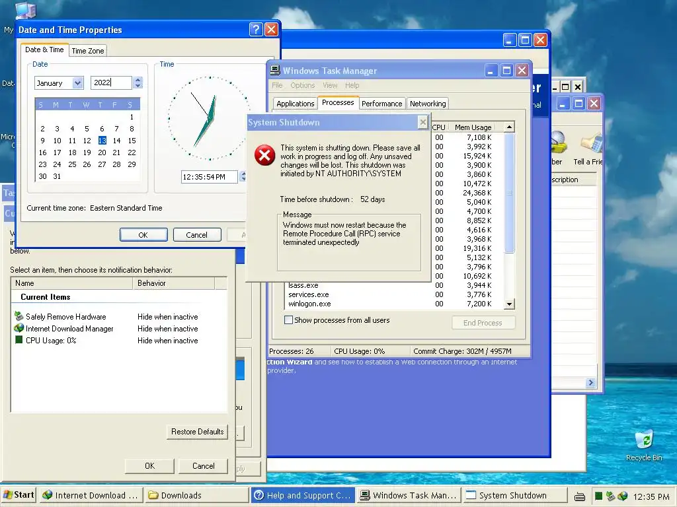This screenshot has height=507, width=677.
Task: Open the File menu in Task Manager
Action: pyautogui.click(x=277, y=85)
